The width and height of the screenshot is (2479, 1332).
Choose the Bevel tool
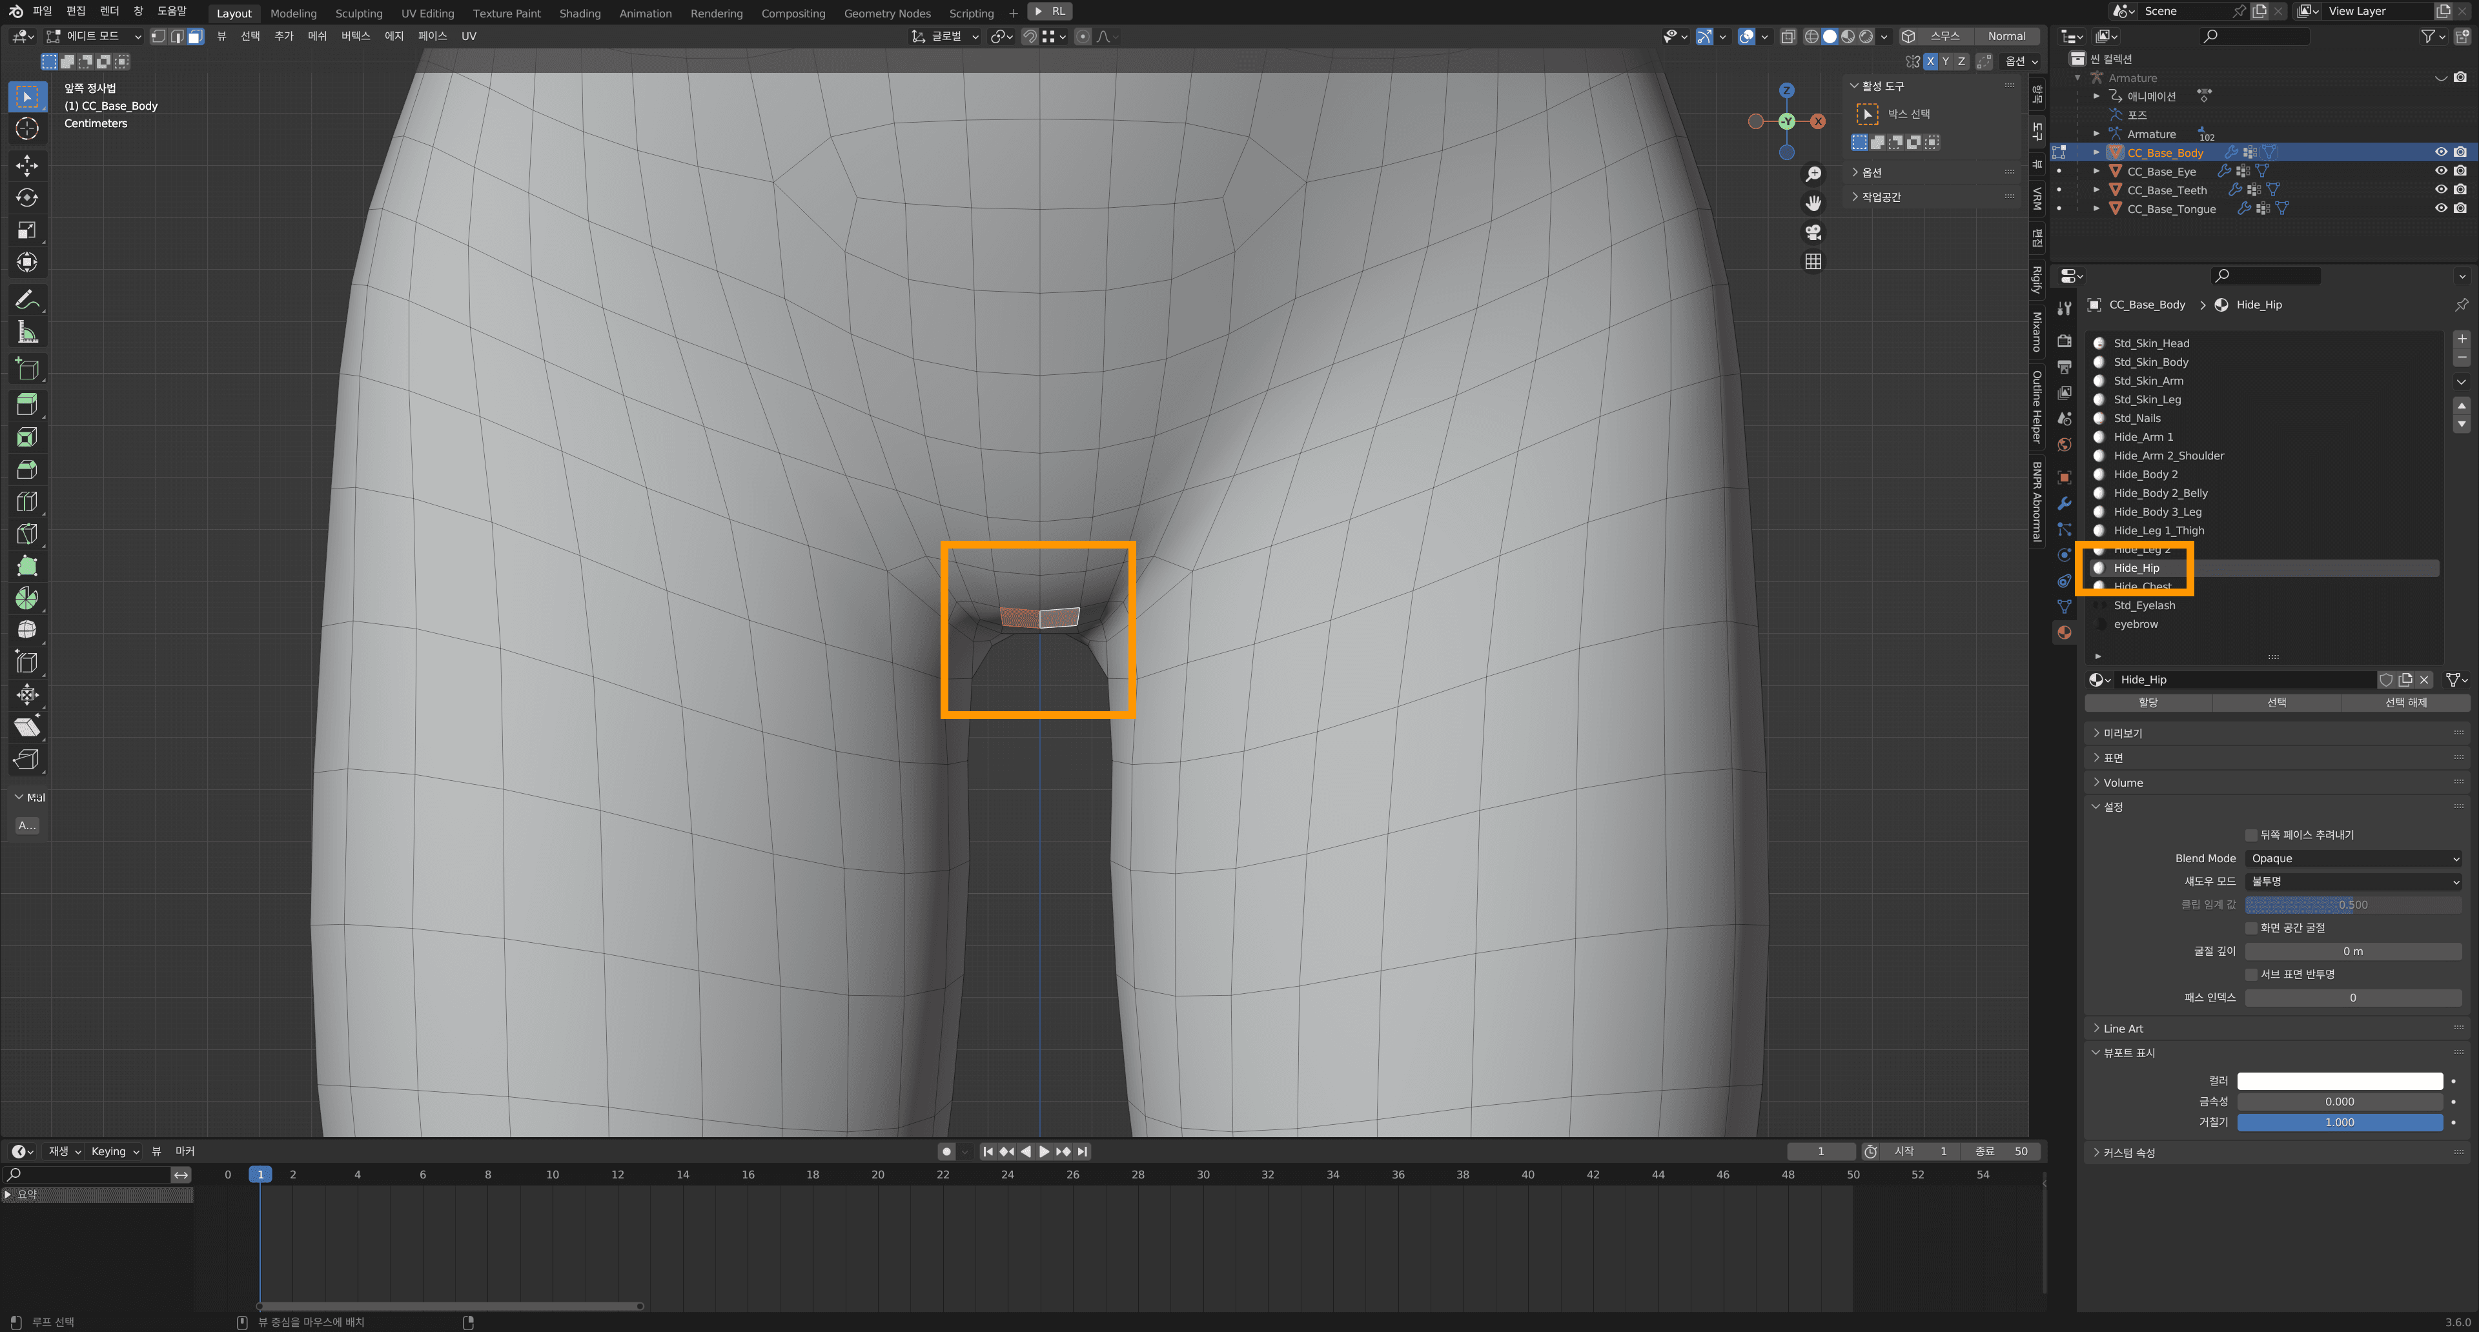point(27,469)
